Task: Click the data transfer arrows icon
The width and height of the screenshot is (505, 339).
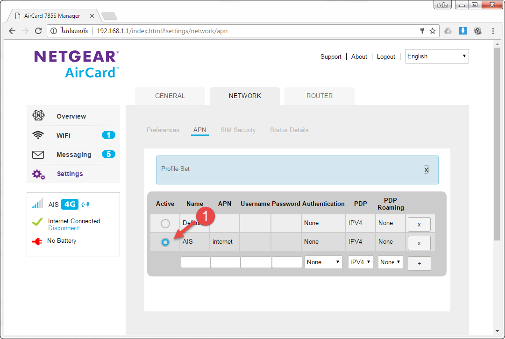Action: (x=85, y=204)
